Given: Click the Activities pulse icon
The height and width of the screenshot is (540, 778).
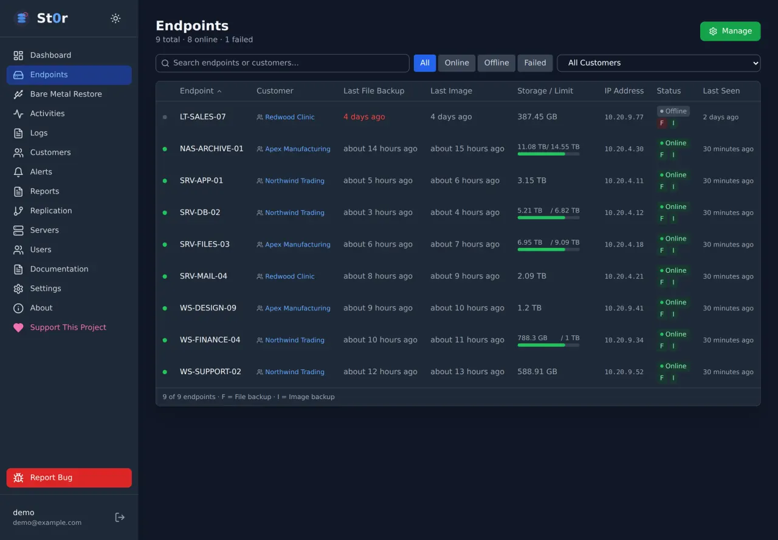Looking at the screenshot, I should pyautogui.click(x=18, y=114).
